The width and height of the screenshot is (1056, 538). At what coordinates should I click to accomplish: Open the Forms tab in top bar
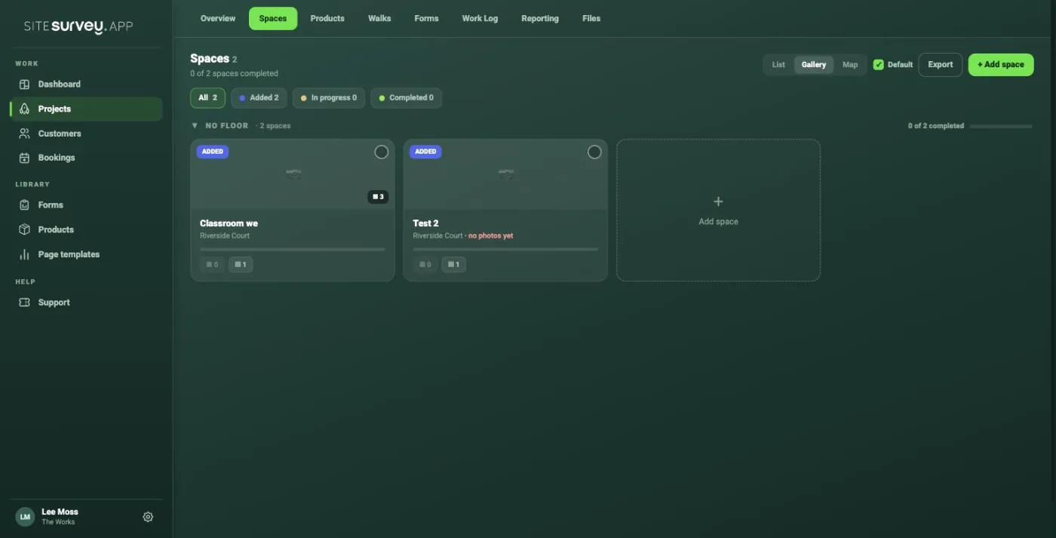coord(426,19)
